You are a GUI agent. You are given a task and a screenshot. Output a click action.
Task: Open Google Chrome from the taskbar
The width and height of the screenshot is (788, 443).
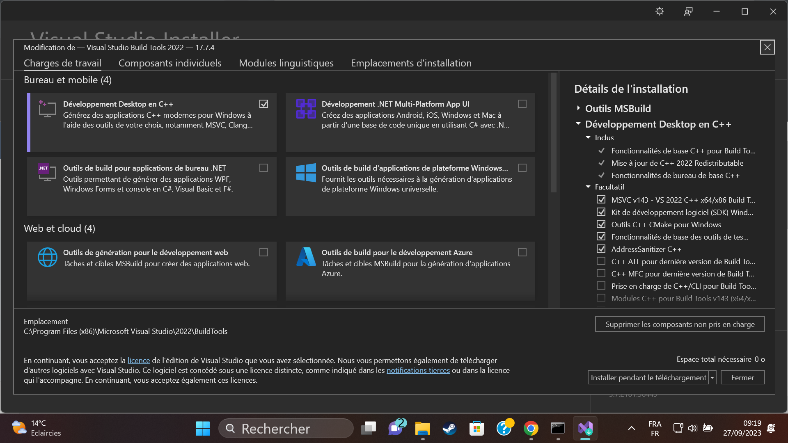tap(531, 428)
